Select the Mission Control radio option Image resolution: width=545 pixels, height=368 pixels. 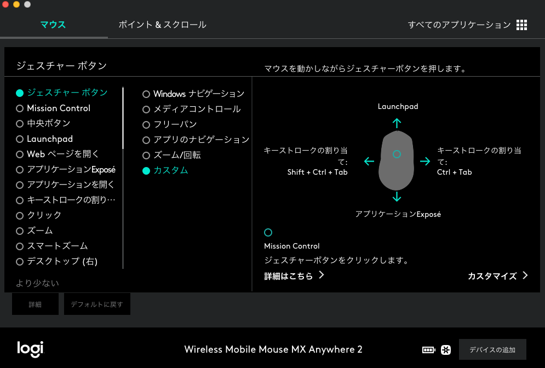click(53, 108)
